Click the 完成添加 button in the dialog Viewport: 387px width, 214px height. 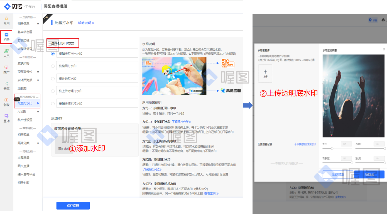pos(369,174)
